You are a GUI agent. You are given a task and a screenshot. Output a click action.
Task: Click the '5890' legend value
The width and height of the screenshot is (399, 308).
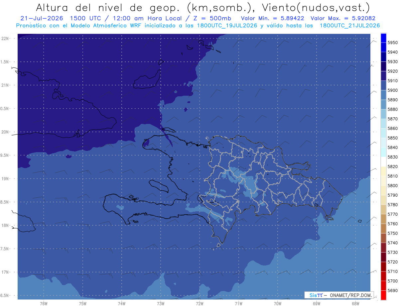click(x=392, y=100)
